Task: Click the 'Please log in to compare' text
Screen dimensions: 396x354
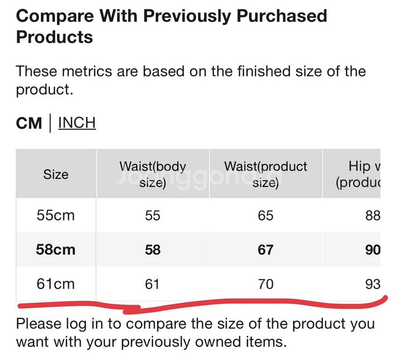Action: (195, 332)
